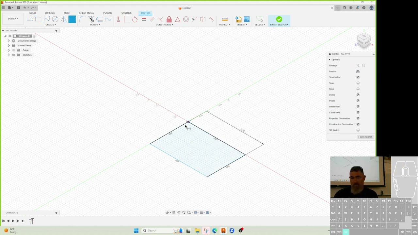Open the INSERT dropdown menu

[242, 25]
